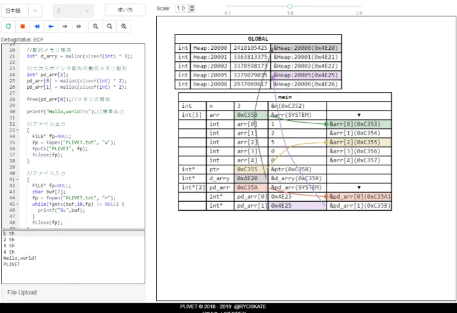This screenshot has width=457, height=313.
Task: Click the pd_arr[1] value 0x4E25 cell
Action: coord(297,206)
